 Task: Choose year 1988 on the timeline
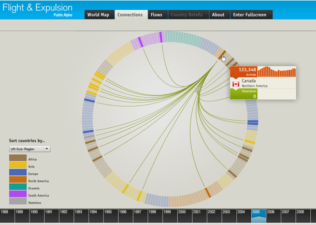click(x=7, y=216)
